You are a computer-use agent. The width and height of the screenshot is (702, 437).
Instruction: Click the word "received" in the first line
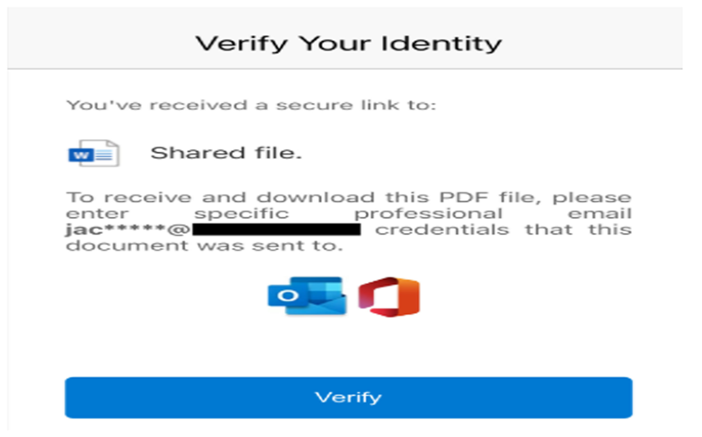pos(198,105)
